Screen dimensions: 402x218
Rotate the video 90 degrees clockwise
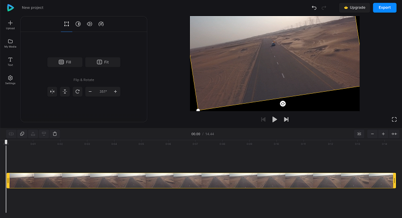77,92
